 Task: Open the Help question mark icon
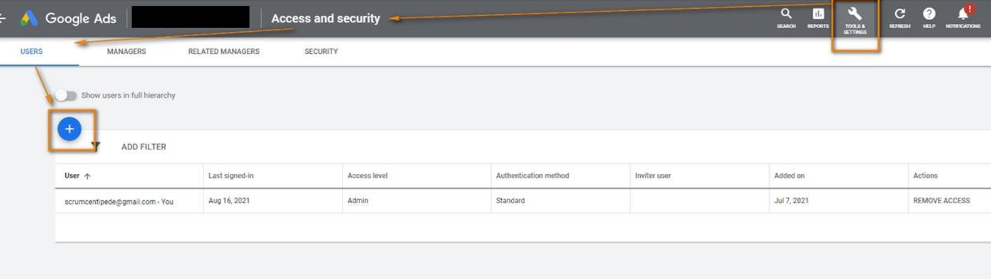[929, 15]
